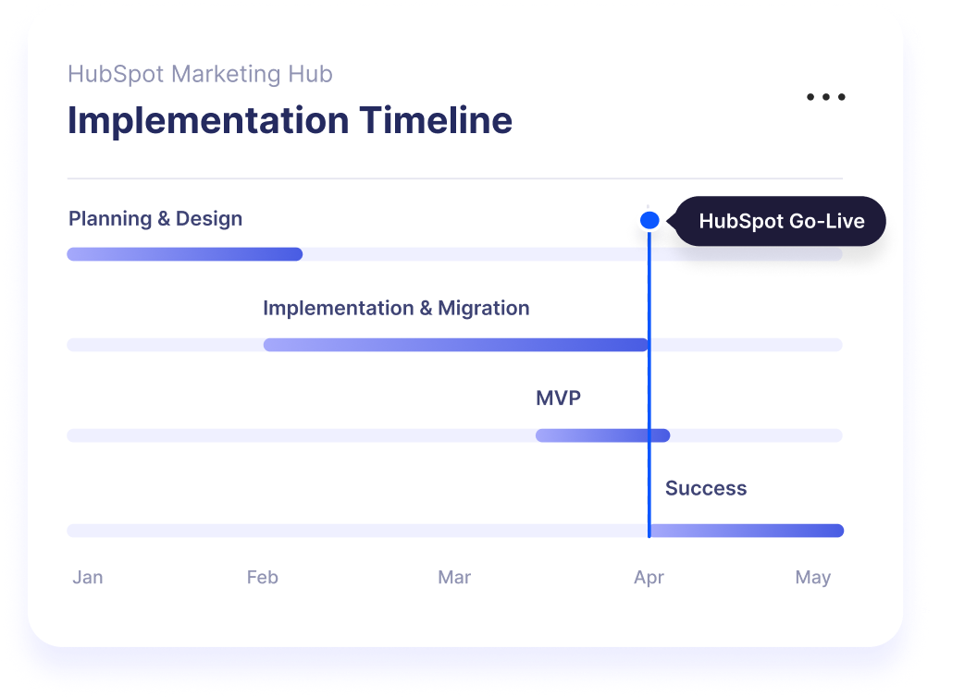This screenshot has height=697, width=977.
Task: Toggle the Success phase bar
Action: point(746,531)
